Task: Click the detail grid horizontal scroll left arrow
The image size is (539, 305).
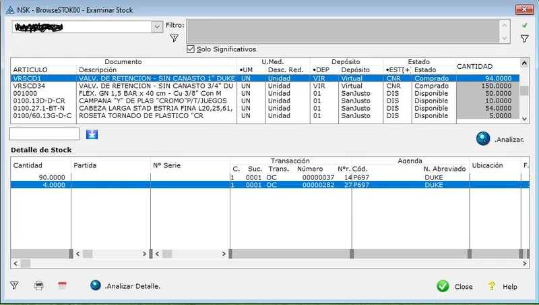Action: [15, 264]
